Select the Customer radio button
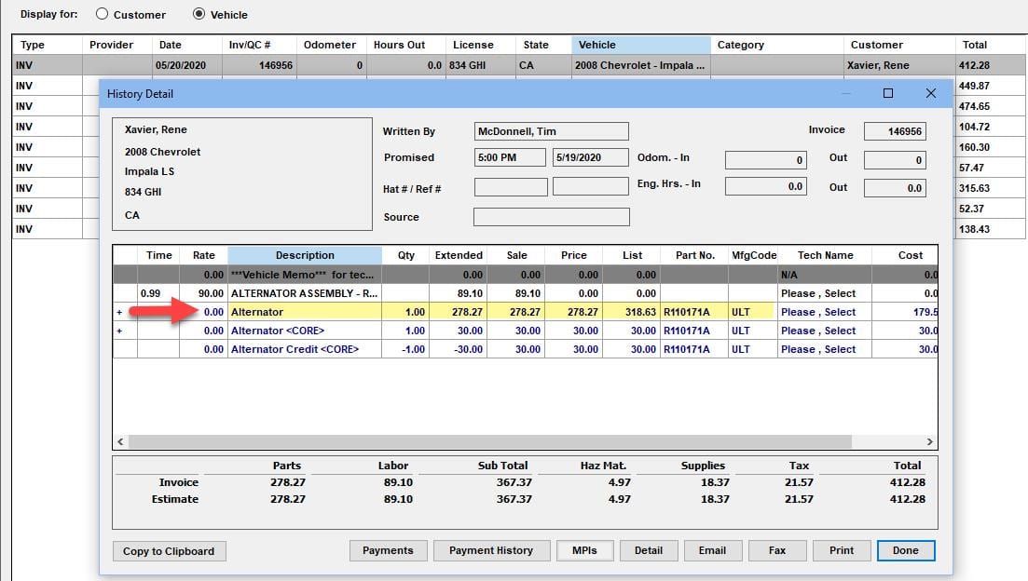This screenshot has height=581, width=1028. click(x=102, y=15)
